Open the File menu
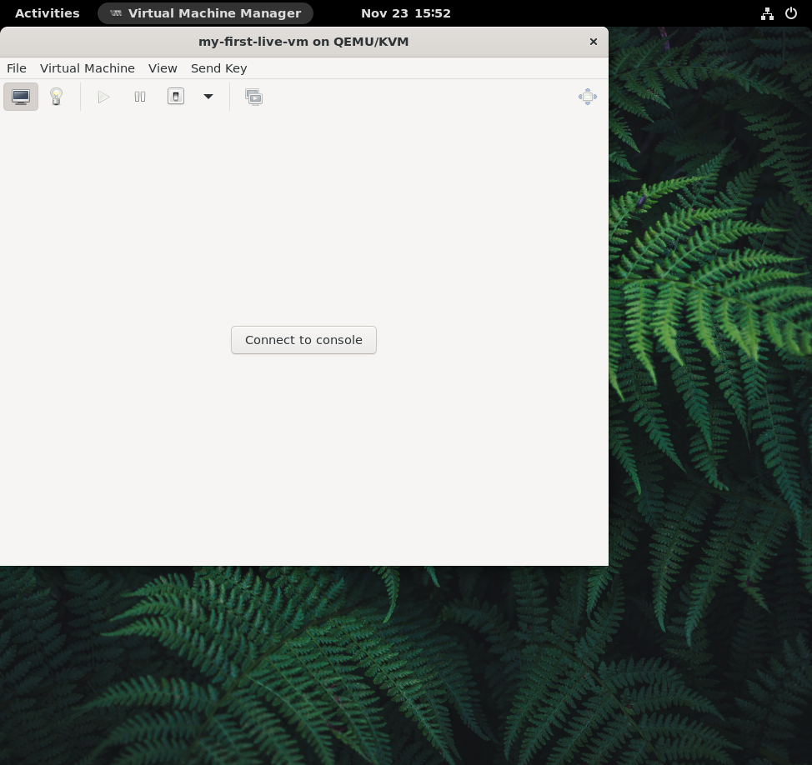This screenshot has width=812, height=765. (x=16, y=68)
